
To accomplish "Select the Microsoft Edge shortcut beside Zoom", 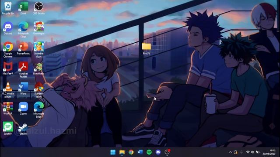I will (38, 110).
